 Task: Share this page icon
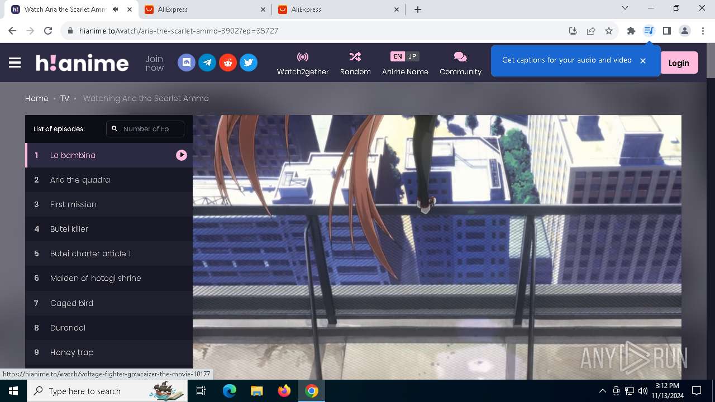pyautogui.click(x=591, y=31)
